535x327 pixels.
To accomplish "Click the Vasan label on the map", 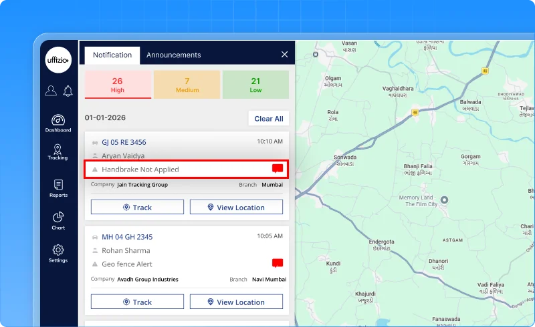I will pos(349,43).
